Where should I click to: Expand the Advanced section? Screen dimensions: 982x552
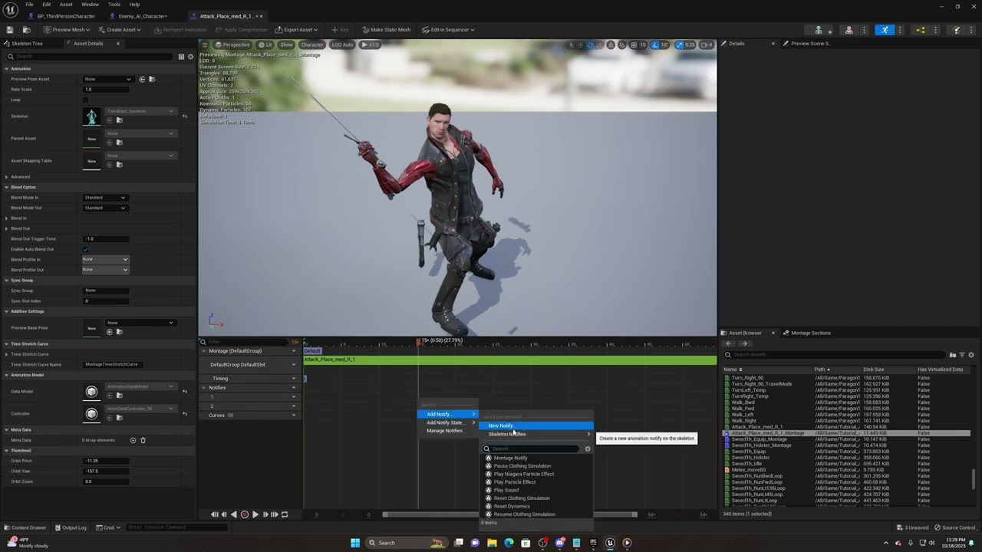[x=7, y=177]
